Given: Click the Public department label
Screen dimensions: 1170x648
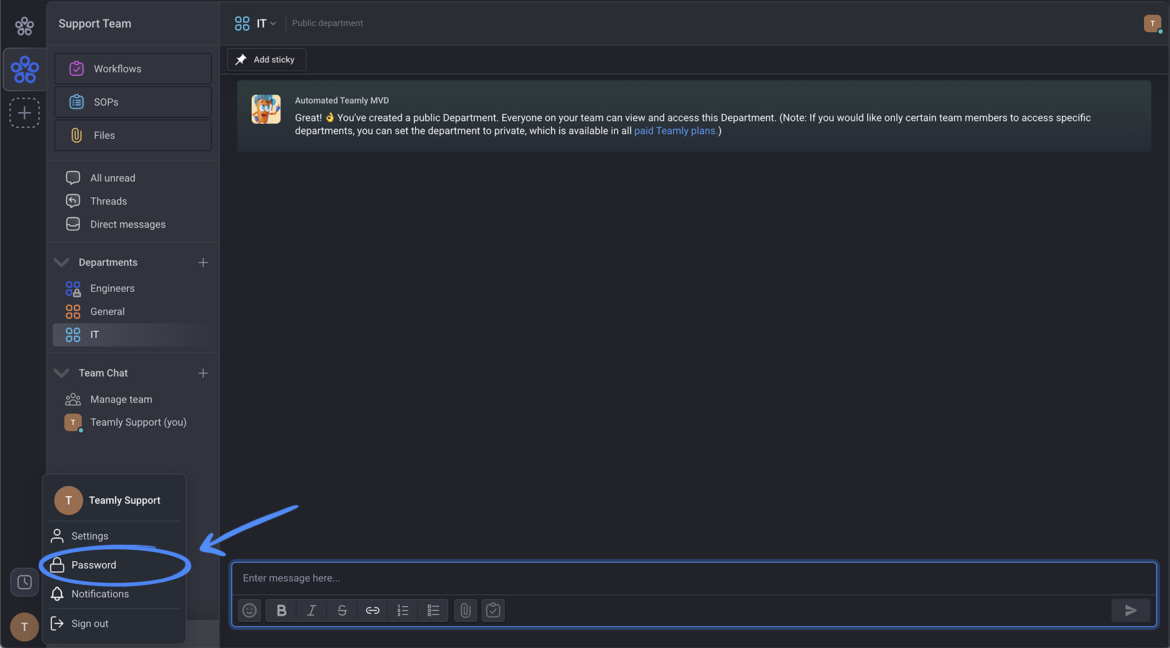Looking at the screenshot, I should point(327,23).
